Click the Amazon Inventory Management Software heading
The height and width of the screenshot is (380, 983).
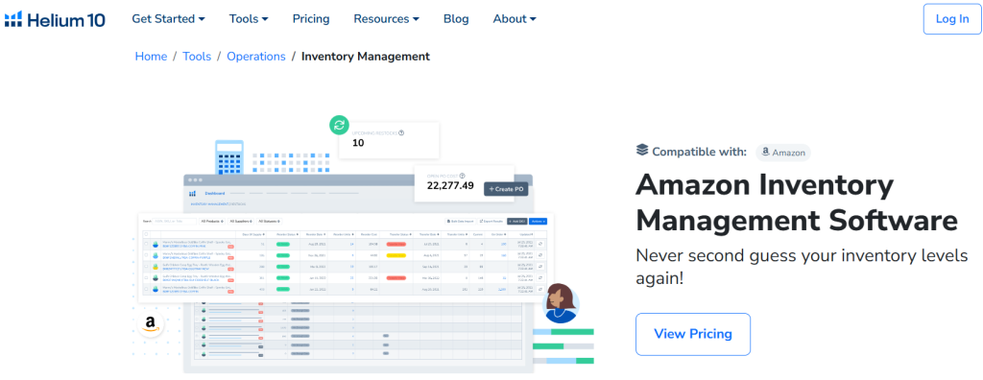(x=797, y=203)
